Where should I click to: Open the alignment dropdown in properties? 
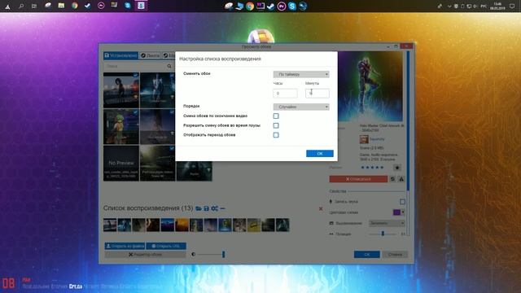point(387,223)
